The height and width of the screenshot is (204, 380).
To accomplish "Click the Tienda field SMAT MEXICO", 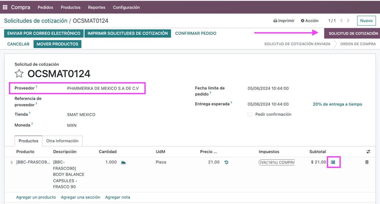I will (x=81, y=115).
